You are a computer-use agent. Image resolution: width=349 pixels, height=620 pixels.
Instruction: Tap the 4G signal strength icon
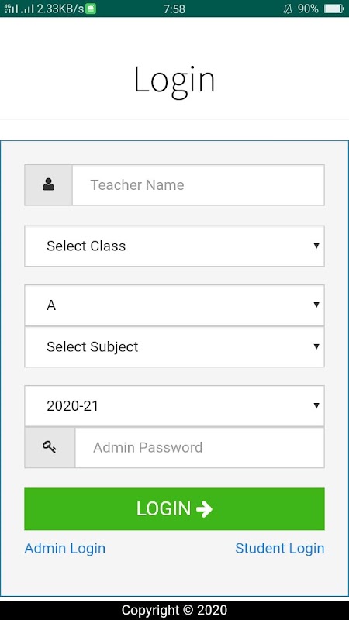[11, 9]
